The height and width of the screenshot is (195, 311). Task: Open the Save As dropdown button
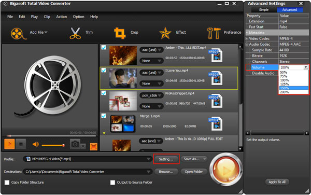[x=194, y=159]
